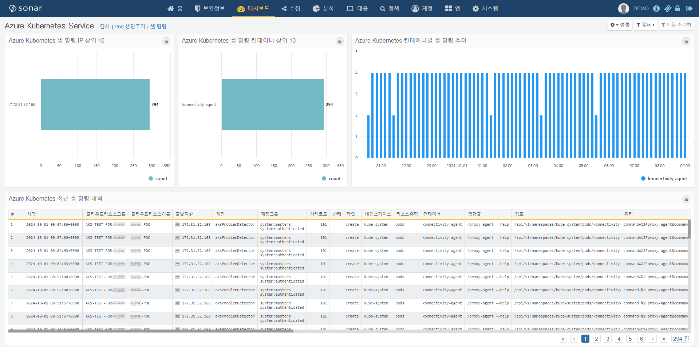Click the DEMO username
Viewport: 699px width, 347px height.
[641, 8]
